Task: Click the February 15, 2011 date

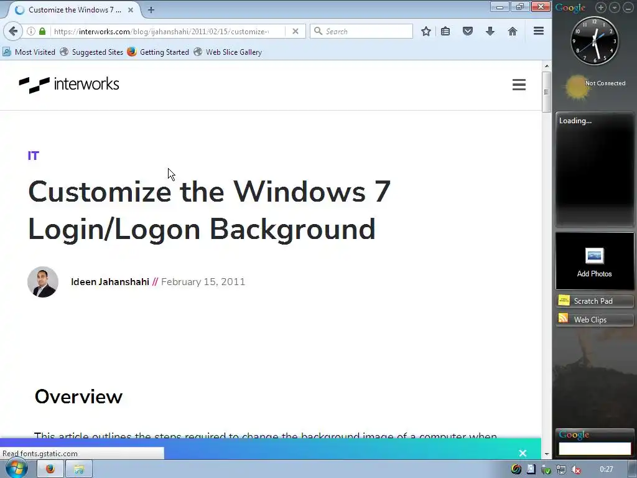Action: (203, 282)
